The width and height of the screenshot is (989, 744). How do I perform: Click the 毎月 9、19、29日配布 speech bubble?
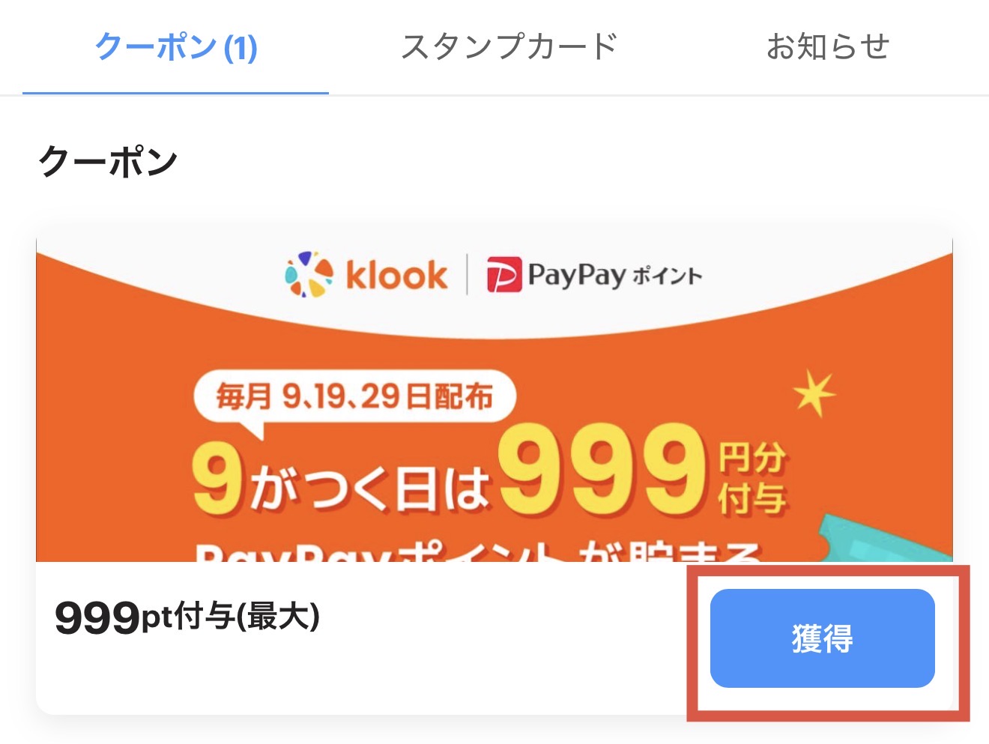point(354,396)
